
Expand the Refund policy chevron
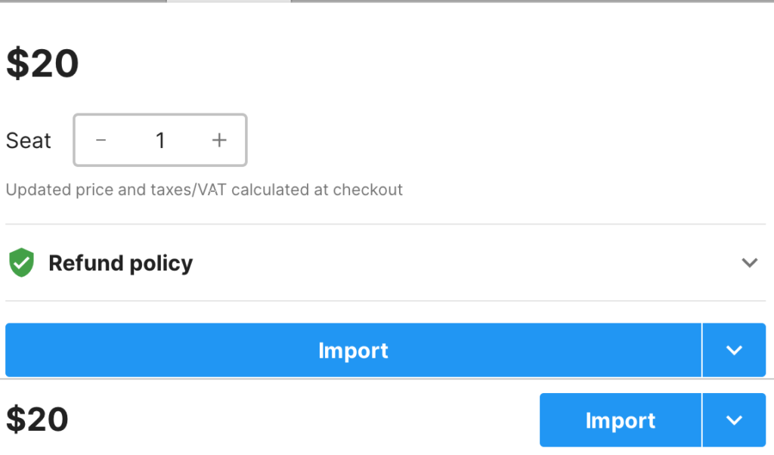tap(749, 263)
